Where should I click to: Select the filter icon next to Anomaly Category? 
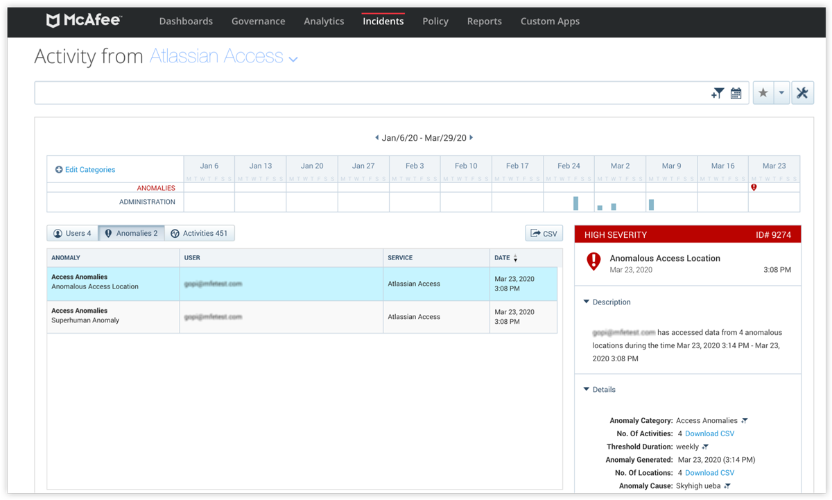(x=744, y=420)
